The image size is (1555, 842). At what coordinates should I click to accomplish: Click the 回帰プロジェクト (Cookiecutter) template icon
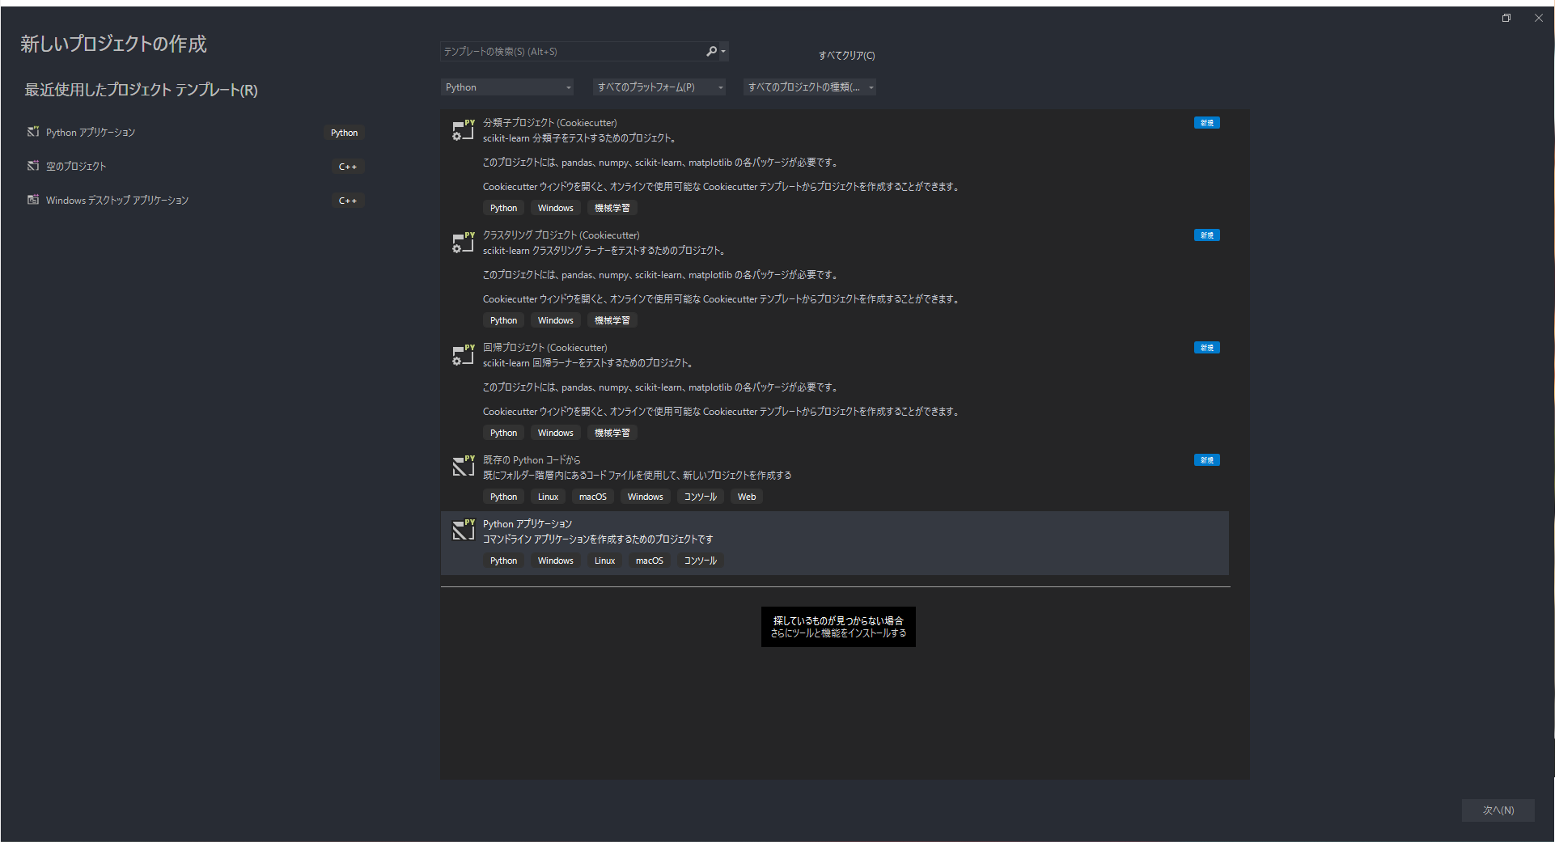[463, 355]
